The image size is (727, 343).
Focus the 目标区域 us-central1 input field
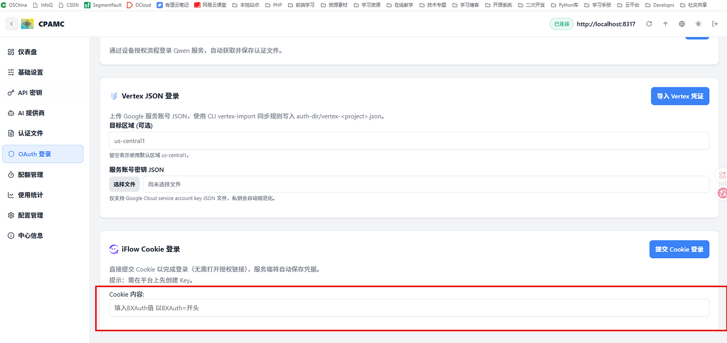click(x=409, y=141)
